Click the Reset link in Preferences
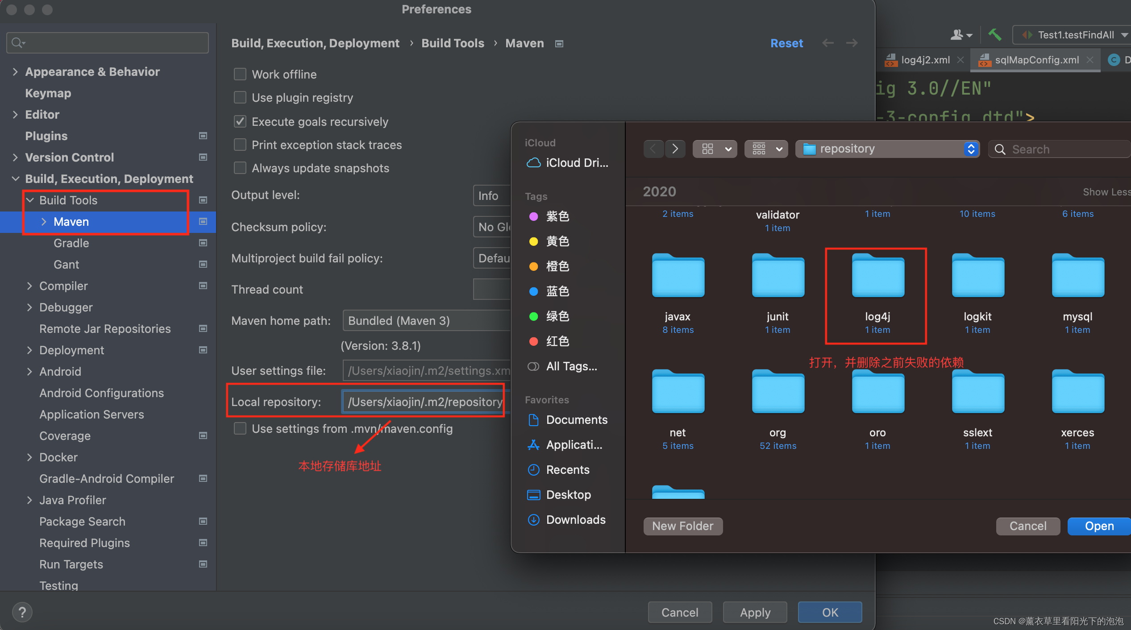Screen dimensions: 1131x630 coord(786,43)
